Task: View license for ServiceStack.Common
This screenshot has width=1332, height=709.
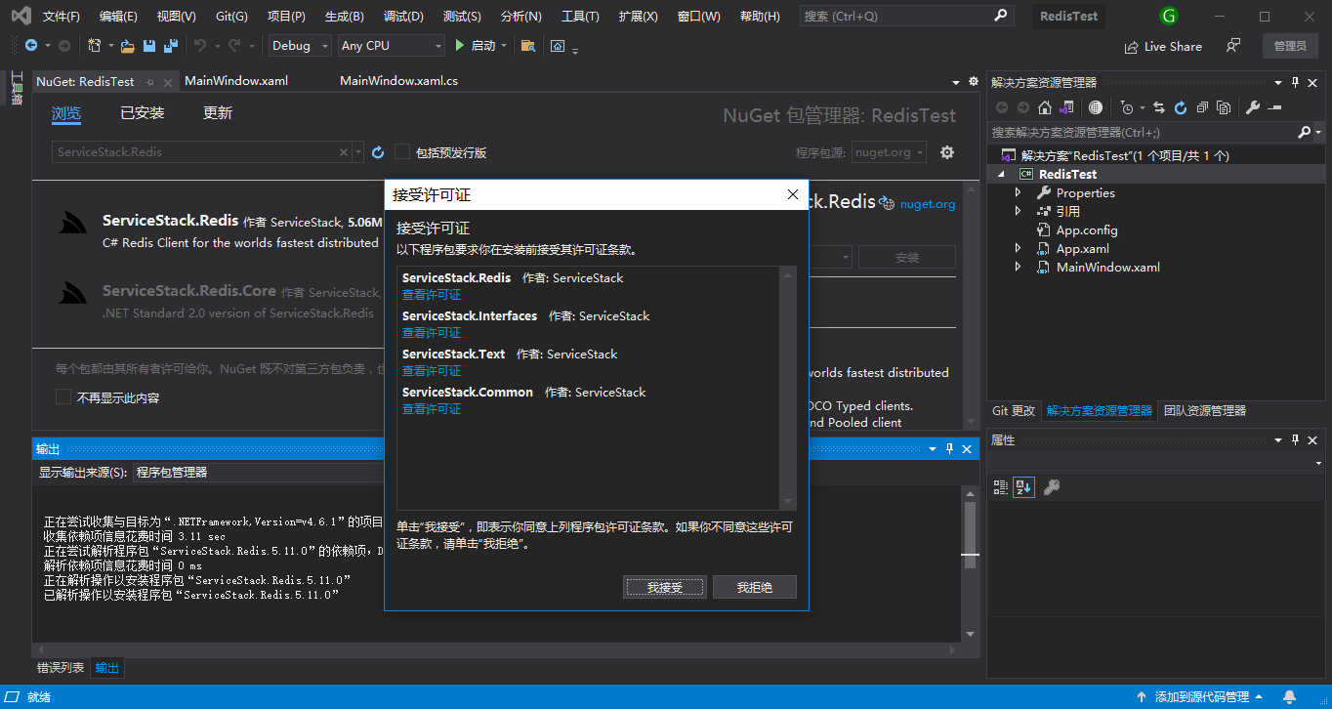Action: pyautogui.click(x=432, y=409)
